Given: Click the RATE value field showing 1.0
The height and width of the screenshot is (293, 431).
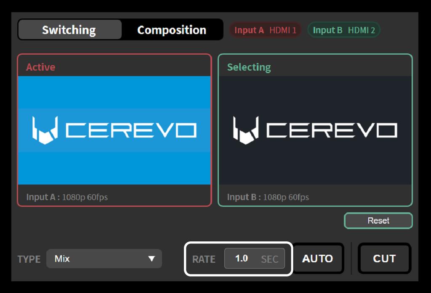Looking at the screenshot, I should (242, 259).
